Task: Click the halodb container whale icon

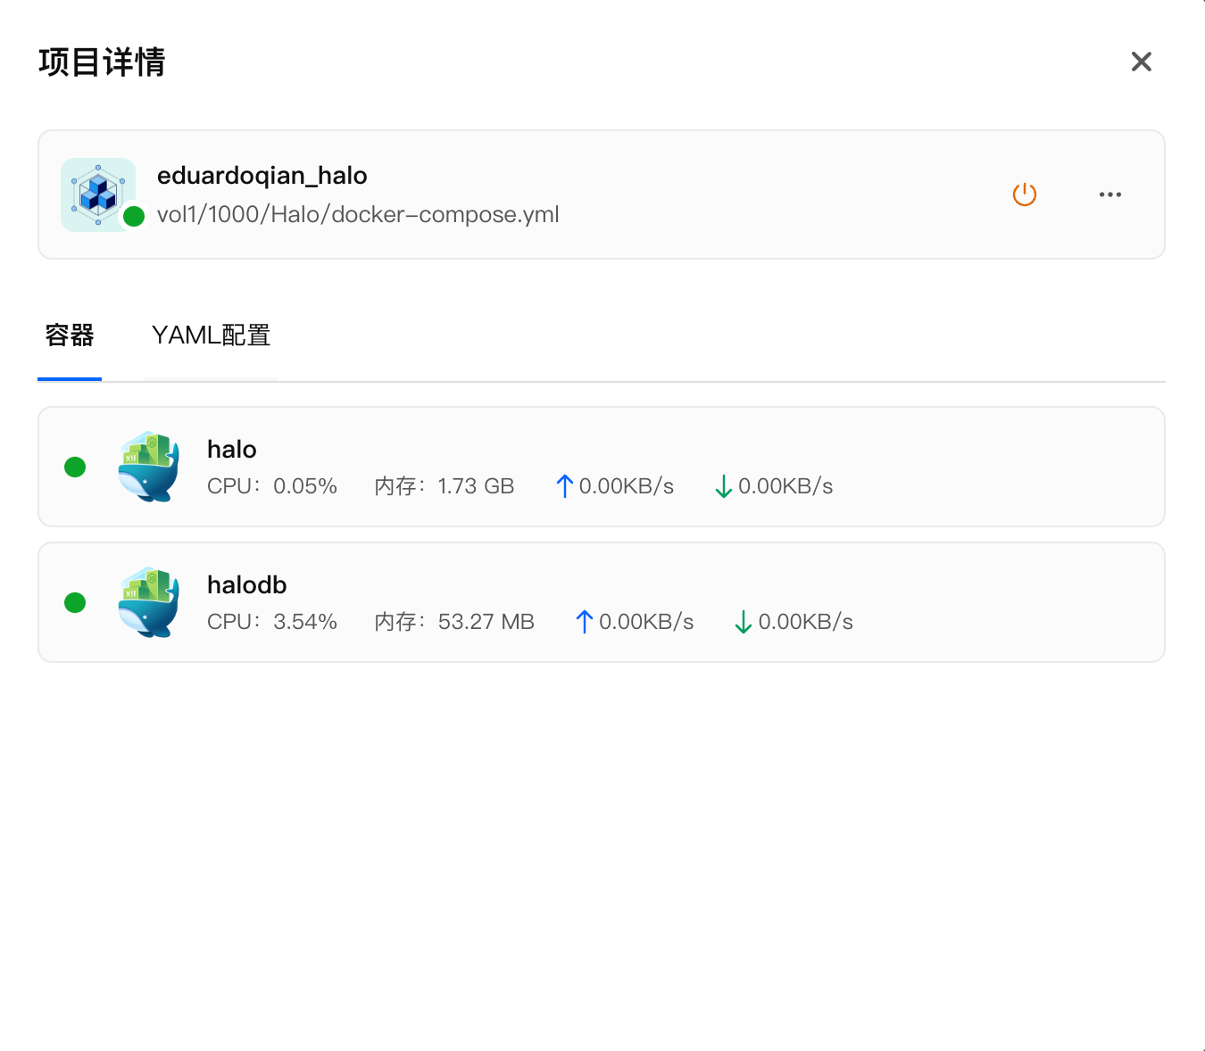Action: click(149, 602)
